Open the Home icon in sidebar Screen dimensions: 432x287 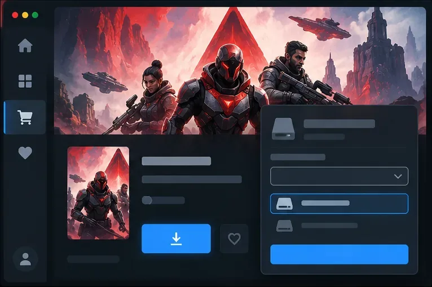[25, 46]
